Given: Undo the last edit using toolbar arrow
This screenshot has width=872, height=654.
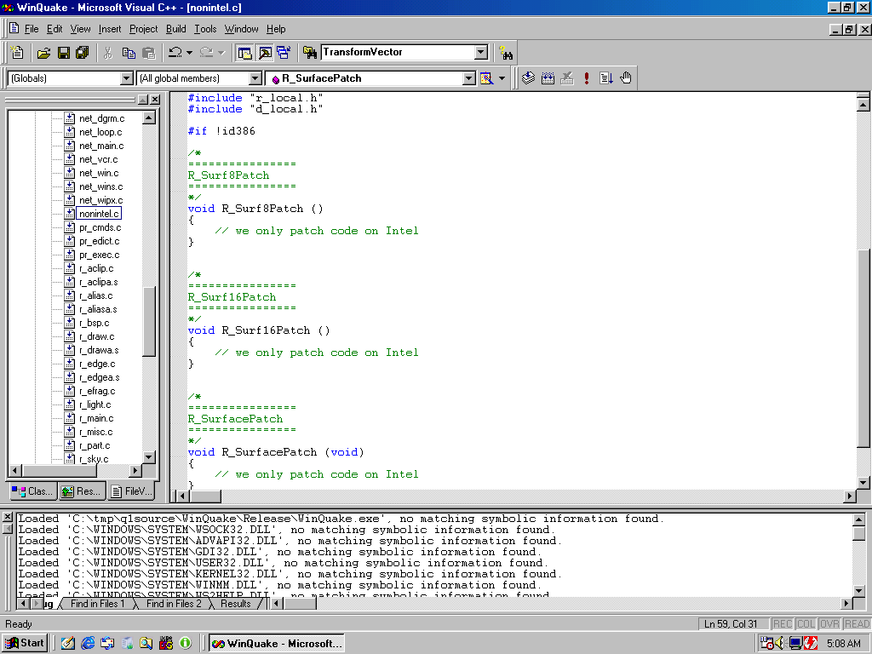Looking at the screenshot, I should (x=175, y=52).
